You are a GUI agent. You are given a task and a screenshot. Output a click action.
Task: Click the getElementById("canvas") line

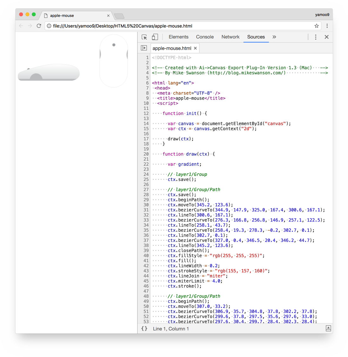coord(229,123)
